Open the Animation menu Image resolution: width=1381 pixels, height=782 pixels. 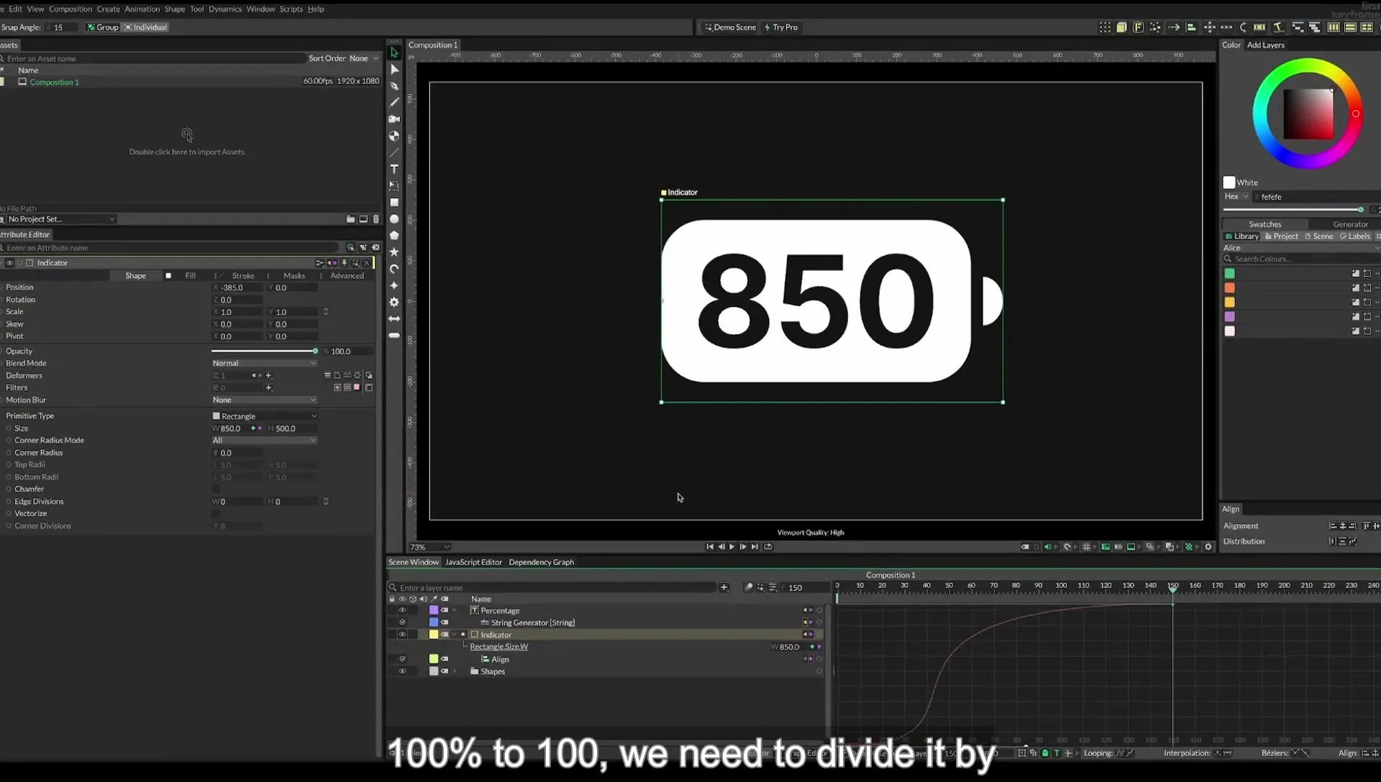pos(142,9)
